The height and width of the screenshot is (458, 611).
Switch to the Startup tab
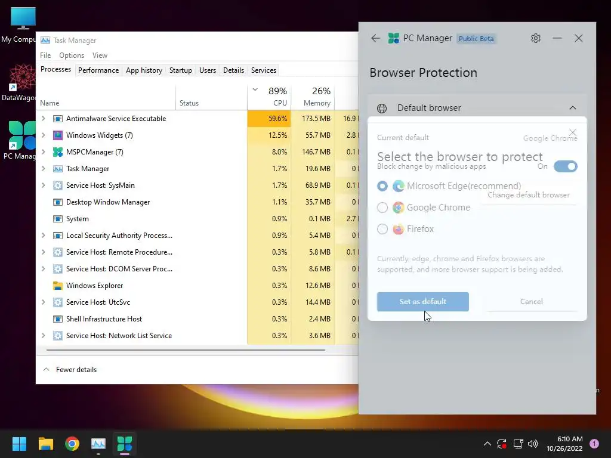point(180,70)
